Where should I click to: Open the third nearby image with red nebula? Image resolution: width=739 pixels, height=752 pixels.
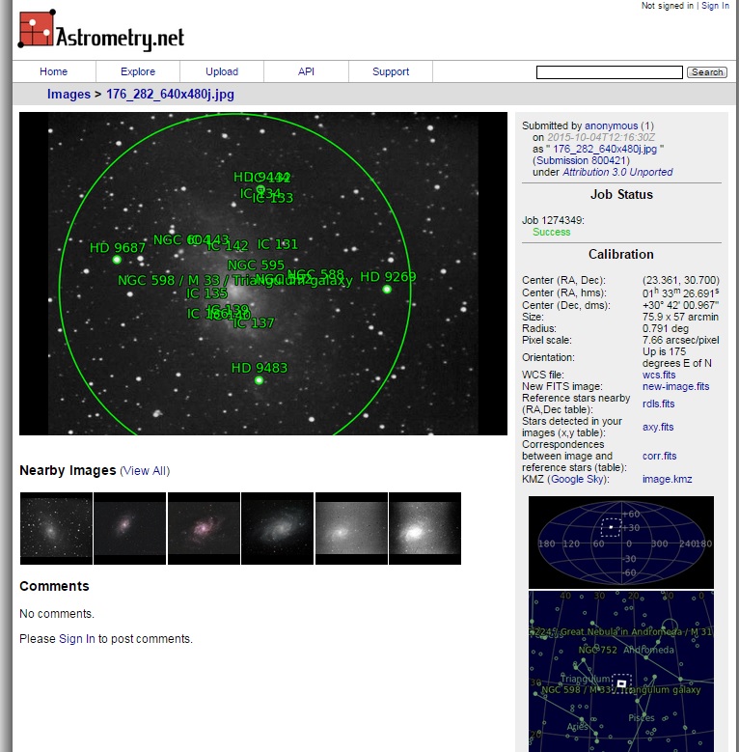pos(204,528)
